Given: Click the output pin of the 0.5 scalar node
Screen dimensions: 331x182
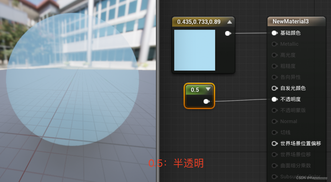Looking at the screenshot, I should point(206,101).
